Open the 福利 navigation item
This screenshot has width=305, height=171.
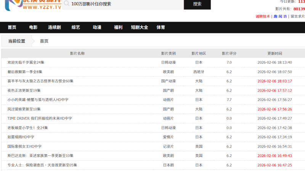(118, 27)
